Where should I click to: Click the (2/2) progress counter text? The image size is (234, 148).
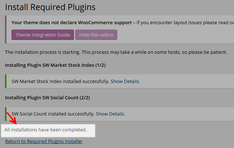(x=85, y=98)
